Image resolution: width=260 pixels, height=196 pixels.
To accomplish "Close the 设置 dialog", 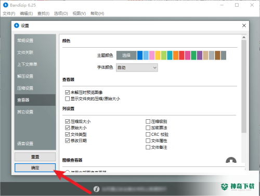I will (x=244, y=25).
